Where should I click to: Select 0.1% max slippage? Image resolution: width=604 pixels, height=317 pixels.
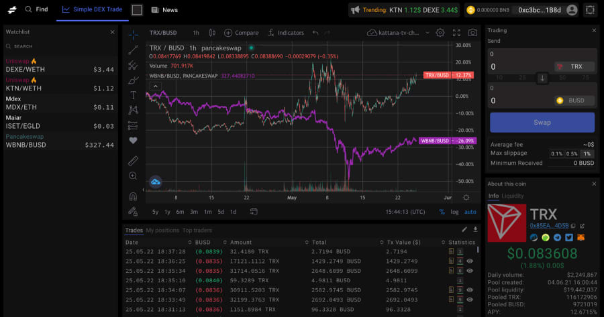pos(556,153)
